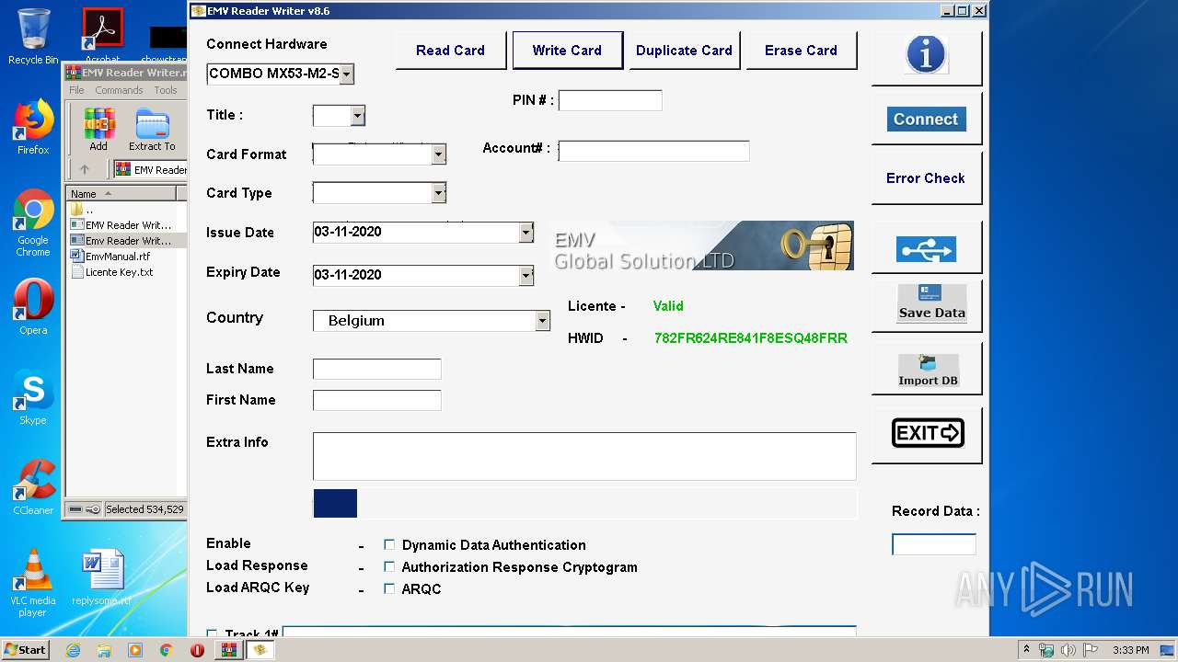Open the Import DB icon button
Image resolution: width=1178 pixels, height=662 pixels.
[928, 370]
